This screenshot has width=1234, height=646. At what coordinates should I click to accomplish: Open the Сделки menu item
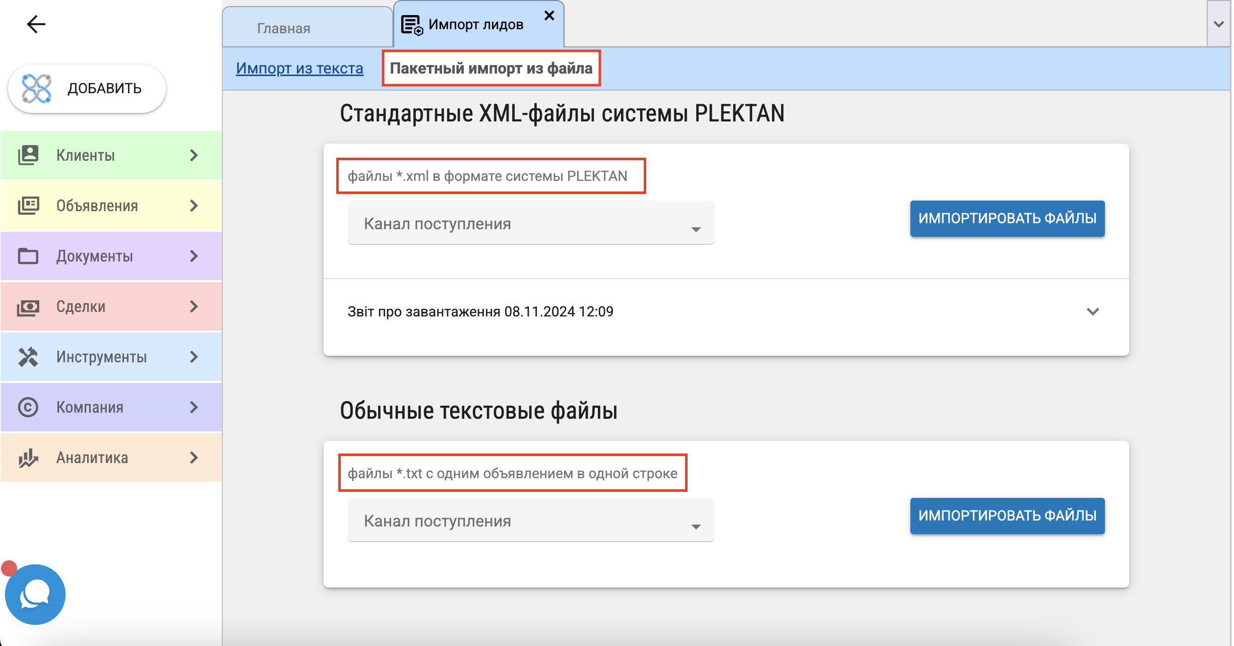pos(111,306)
